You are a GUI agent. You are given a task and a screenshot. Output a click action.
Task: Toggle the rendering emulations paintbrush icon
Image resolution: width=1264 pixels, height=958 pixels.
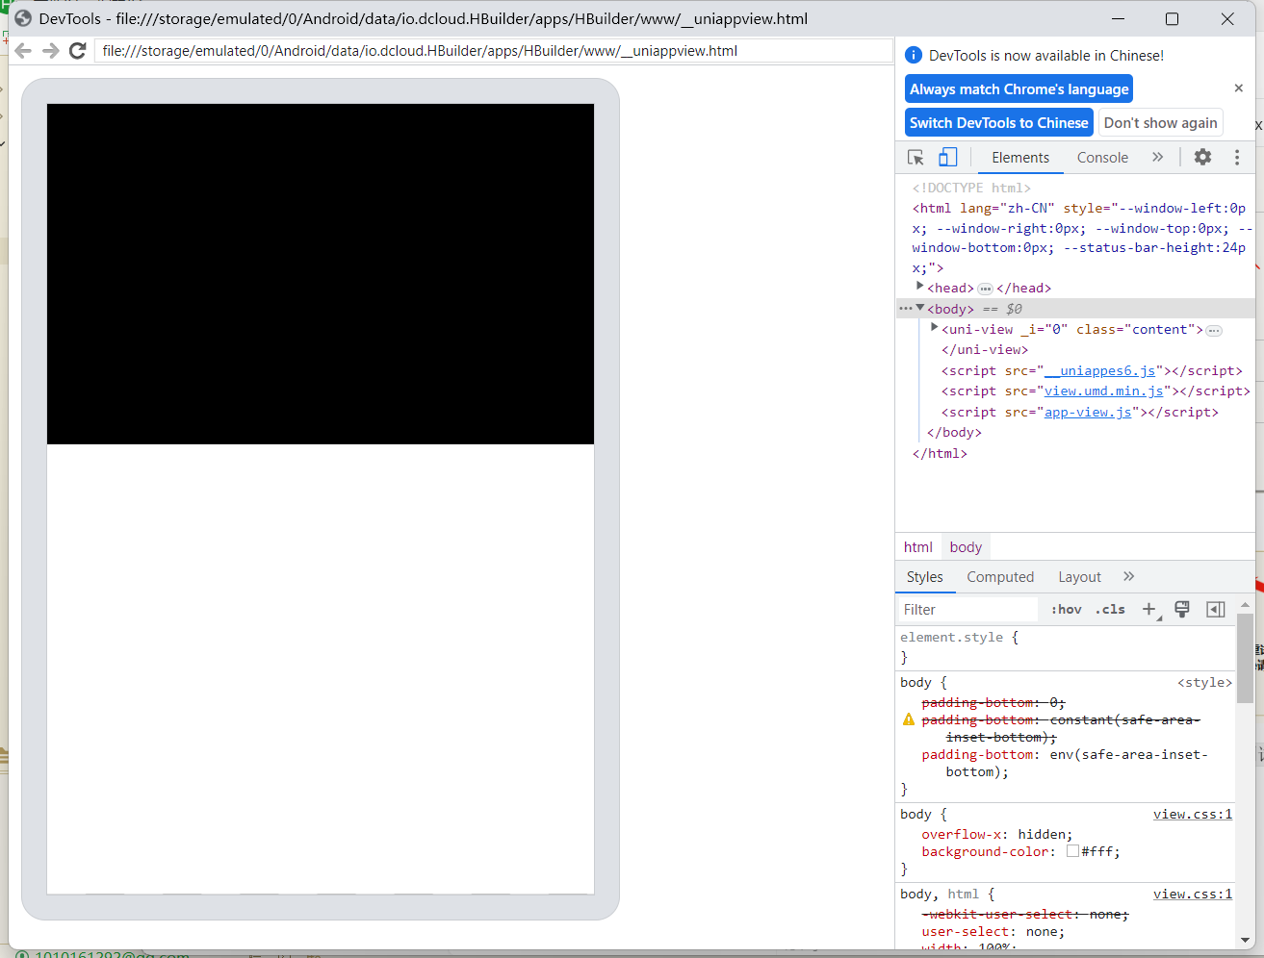(x=1182, y=609)
